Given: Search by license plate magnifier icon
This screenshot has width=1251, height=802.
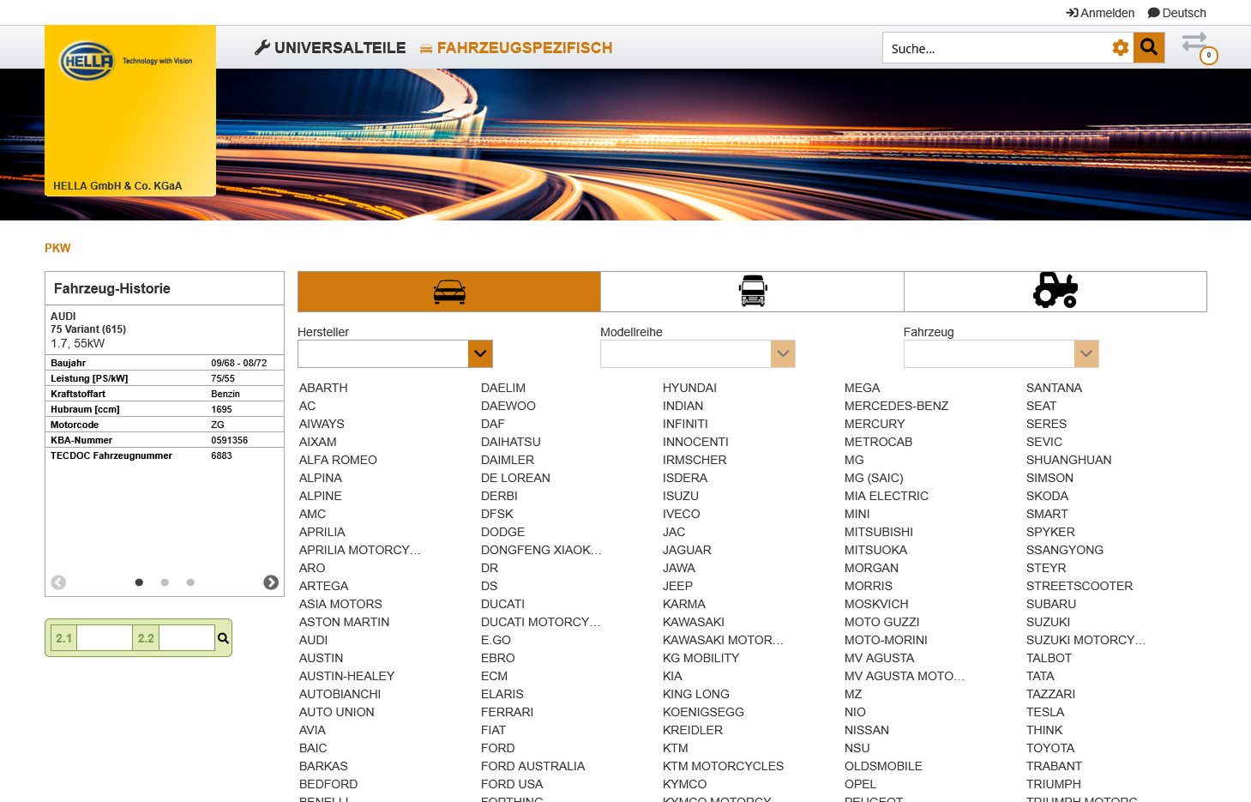Looking at the screenshot, I should tap(222, 637).
